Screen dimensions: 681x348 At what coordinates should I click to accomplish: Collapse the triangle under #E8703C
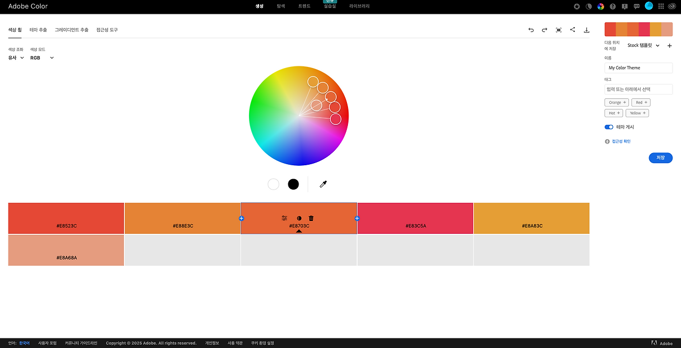[299, 231]
